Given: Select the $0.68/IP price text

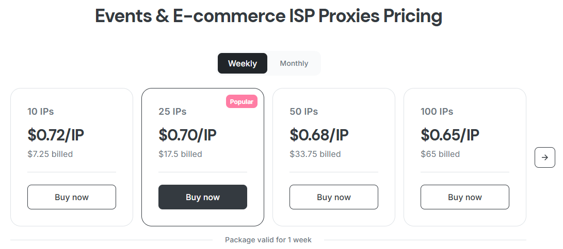Looking at the screenshot, I should tap(319, 135).
